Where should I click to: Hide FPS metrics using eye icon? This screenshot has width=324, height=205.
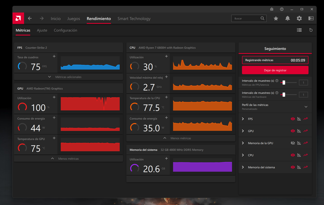[x=293, y=119]
